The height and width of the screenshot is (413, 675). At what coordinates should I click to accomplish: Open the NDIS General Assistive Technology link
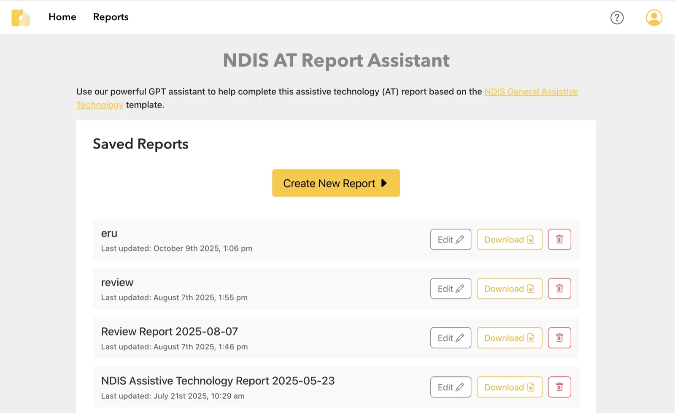[x=531, y=92]
